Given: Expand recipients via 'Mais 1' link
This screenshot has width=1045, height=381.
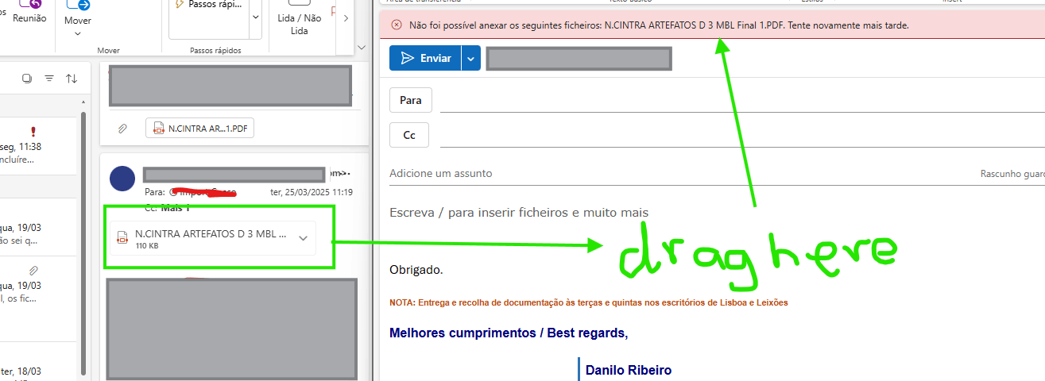Looking at the screenshot, I should [176, 208].
